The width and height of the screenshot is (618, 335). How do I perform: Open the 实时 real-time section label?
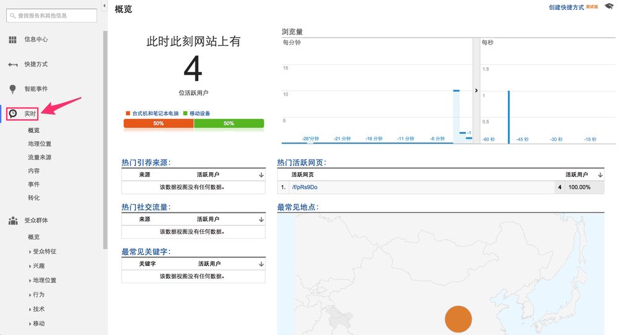pos(30,114)
